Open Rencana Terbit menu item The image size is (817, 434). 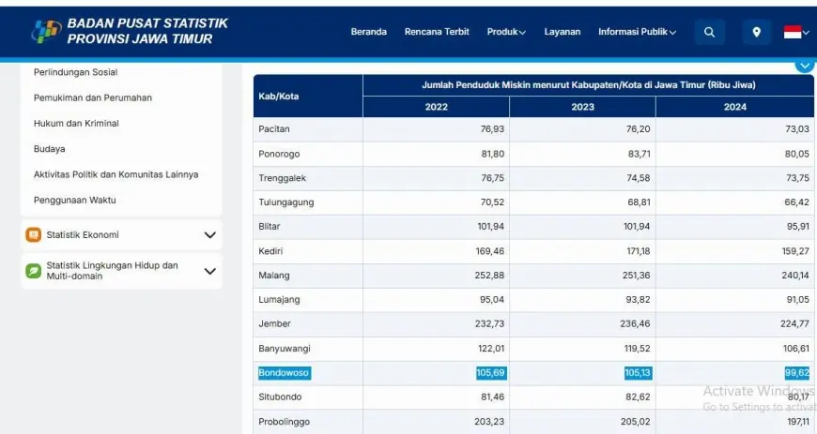tap(437, 32)
